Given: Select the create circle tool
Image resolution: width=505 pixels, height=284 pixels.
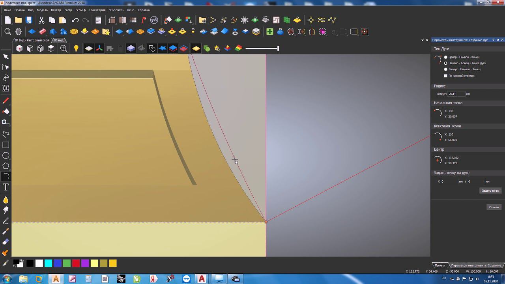Looking at the screenshot, I should tap(6, 155).
